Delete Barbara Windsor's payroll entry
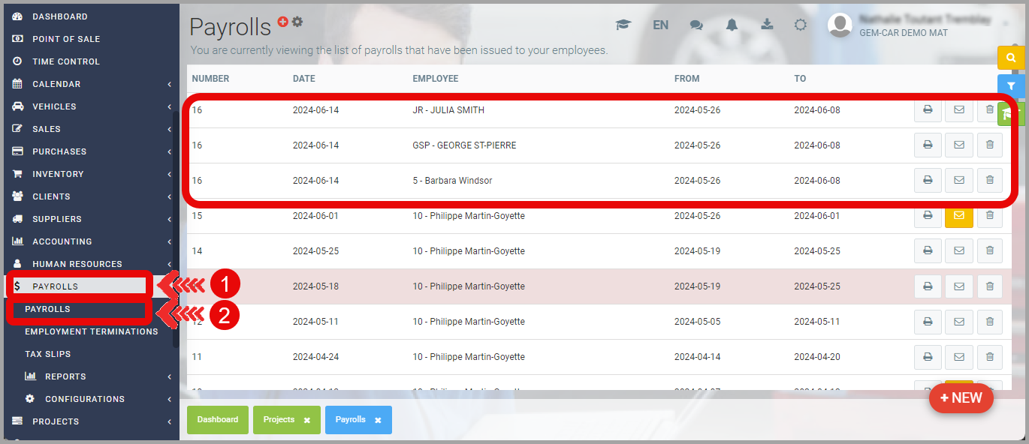This screenshot has height=444, width=1029. click(989, 180)
